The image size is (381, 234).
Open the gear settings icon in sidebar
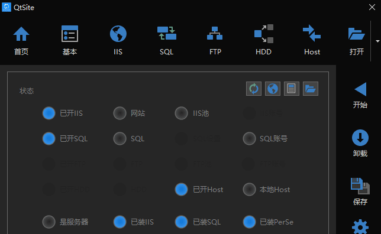(360, 227)
